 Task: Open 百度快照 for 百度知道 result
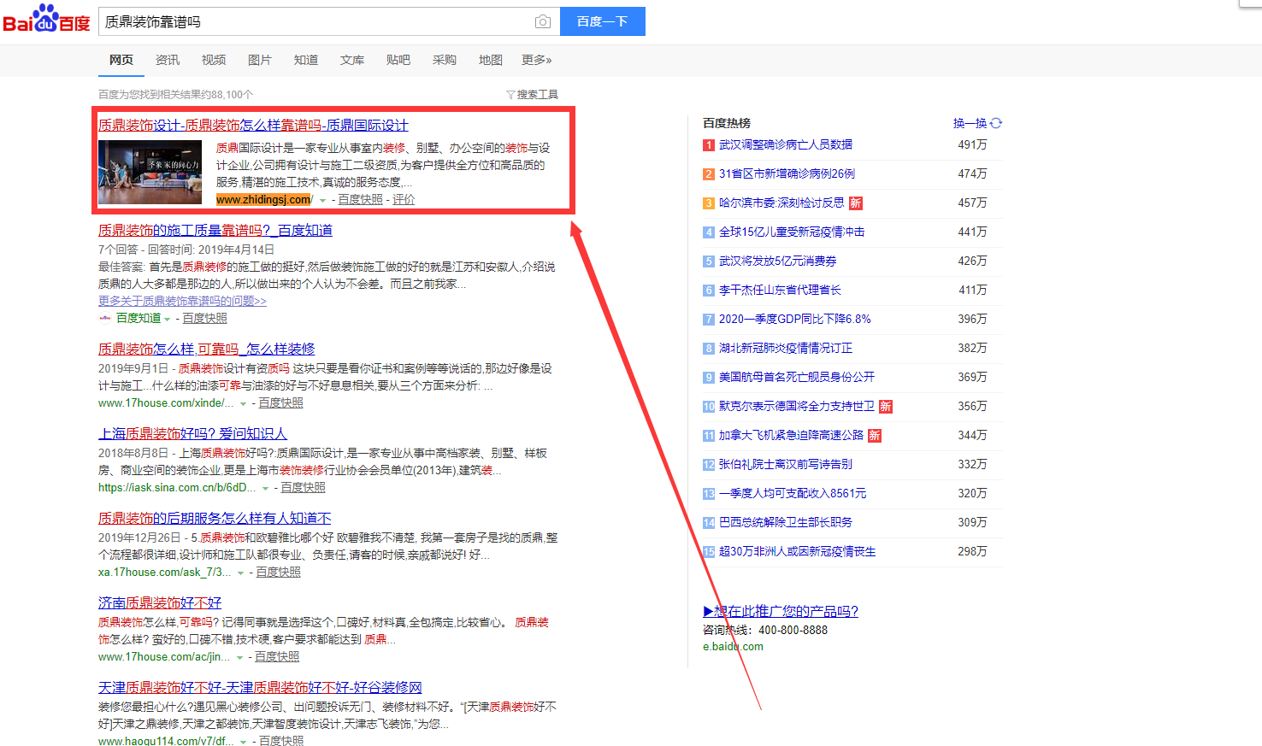pyautogui.click(x=205, y=319)
